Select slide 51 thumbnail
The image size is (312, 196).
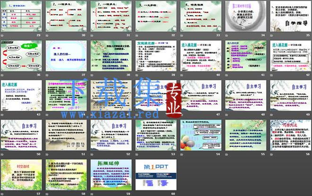point(66,135)
